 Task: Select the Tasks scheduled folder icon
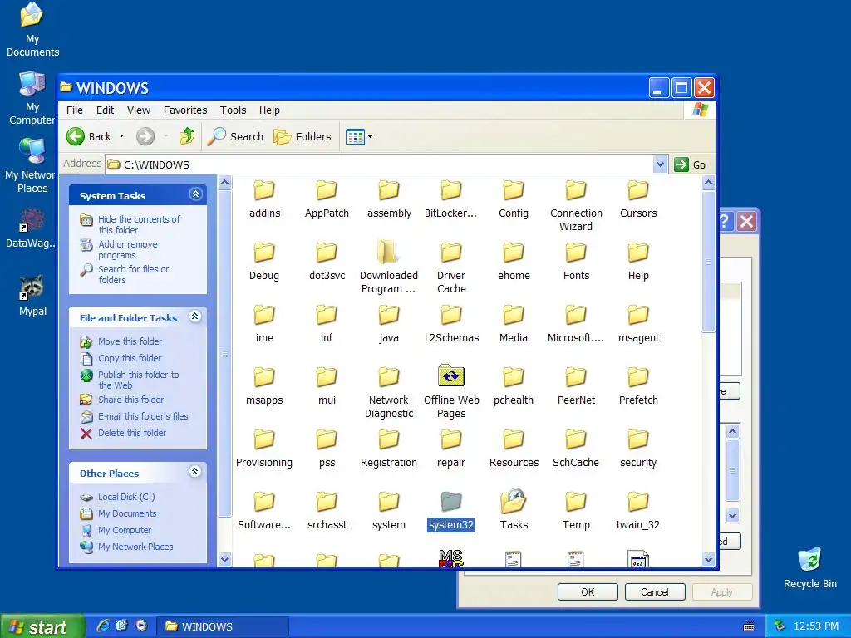point(514,501)
